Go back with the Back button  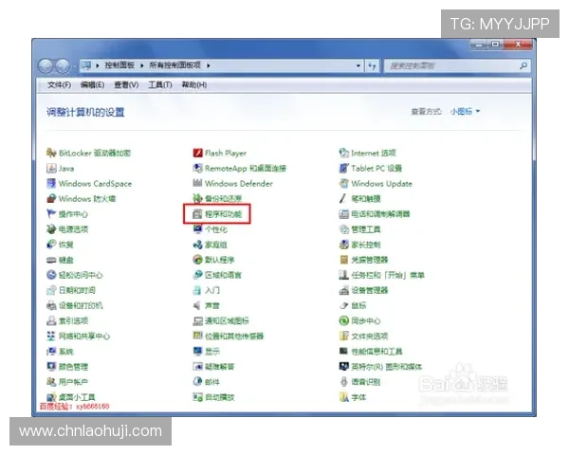click(46, 65)
